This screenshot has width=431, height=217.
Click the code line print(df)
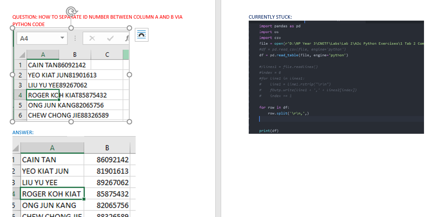[269, 131]
